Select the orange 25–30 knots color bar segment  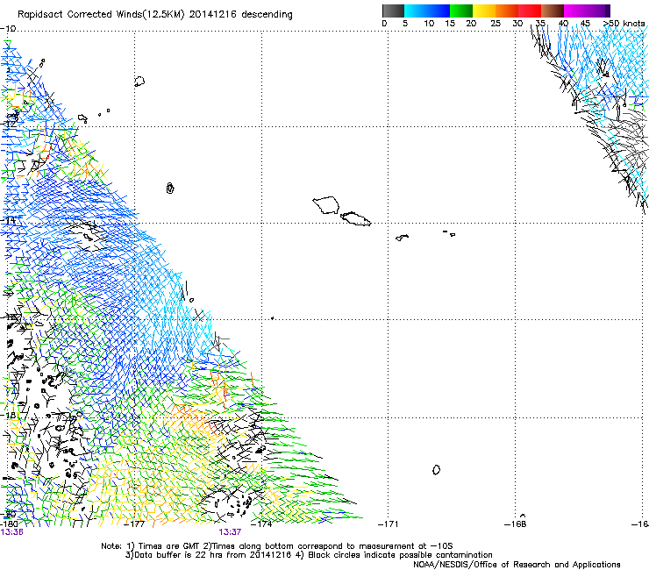507,11
